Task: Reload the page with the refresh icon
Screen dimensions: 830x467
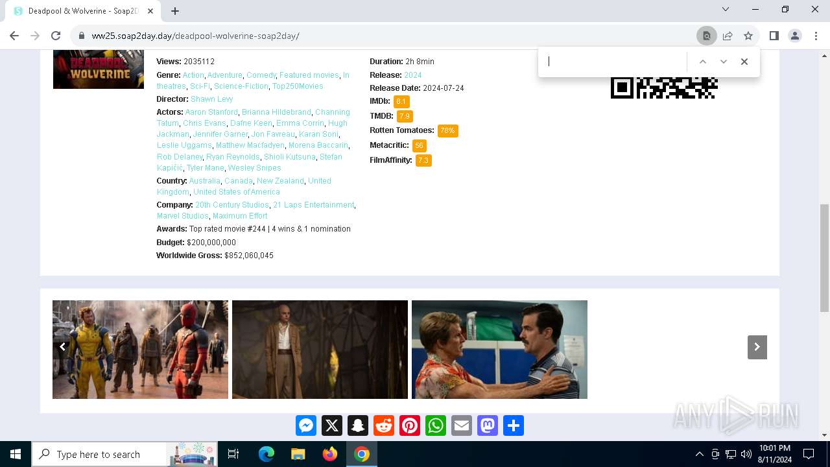Action: [56, 36]
